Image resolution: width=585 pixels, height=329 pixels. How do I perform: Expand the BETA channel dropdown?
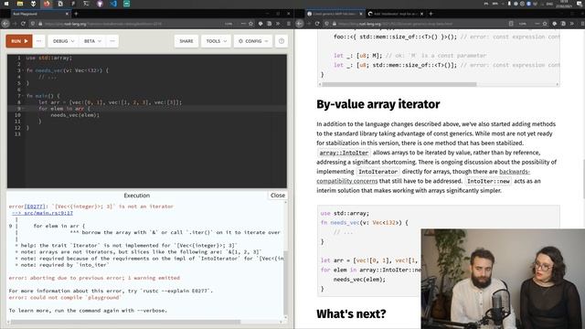92,41
